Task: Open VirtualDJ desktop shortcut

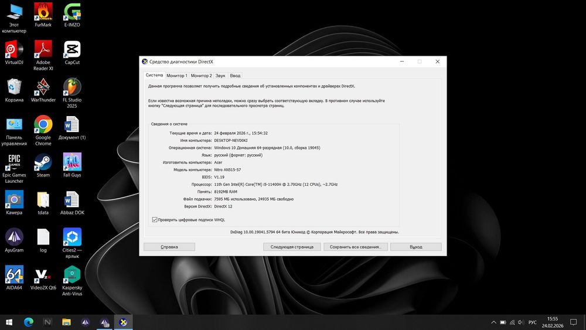Action: point(14,53)
